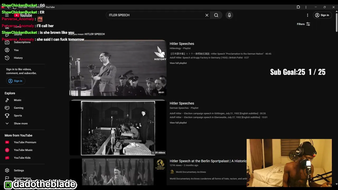The image size is (338, 190).
Task: Open Krupp Factory 1935 speech entry
Action: pos(209,58)
